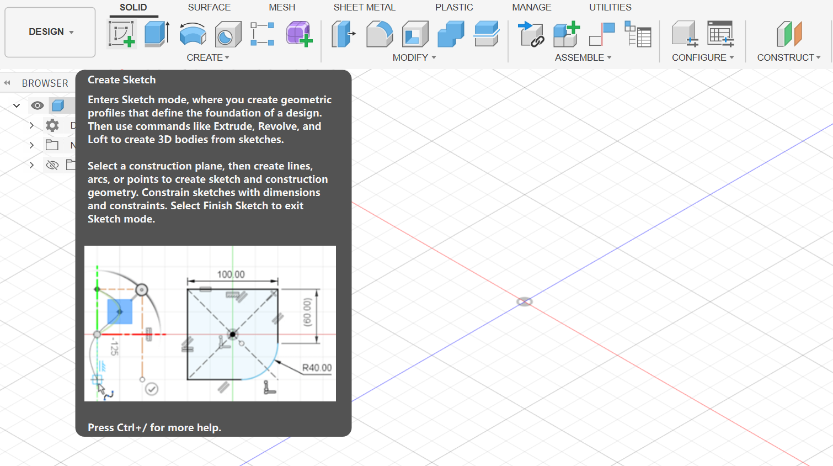
Task: Select the Configure Model tool
Action: pos(685,34)
